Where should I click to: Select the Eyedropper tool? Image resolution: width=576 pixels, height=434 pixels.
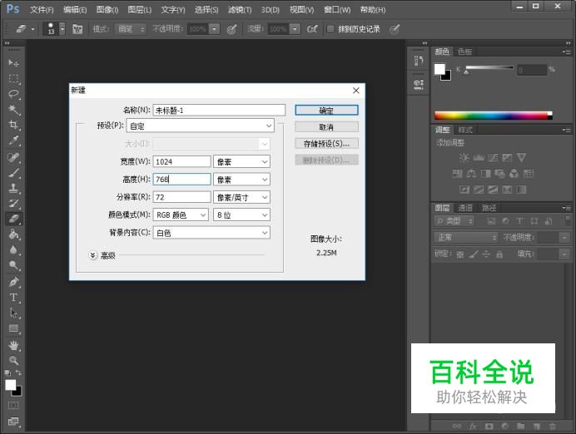[13, 141]
